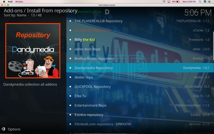Screen dimensions: 214x134
Task: Open the Kodi application menu
Action: tap(10, 2)
